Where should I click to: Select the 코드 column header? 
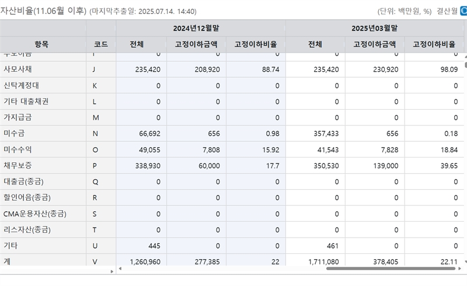click(100, 44)
